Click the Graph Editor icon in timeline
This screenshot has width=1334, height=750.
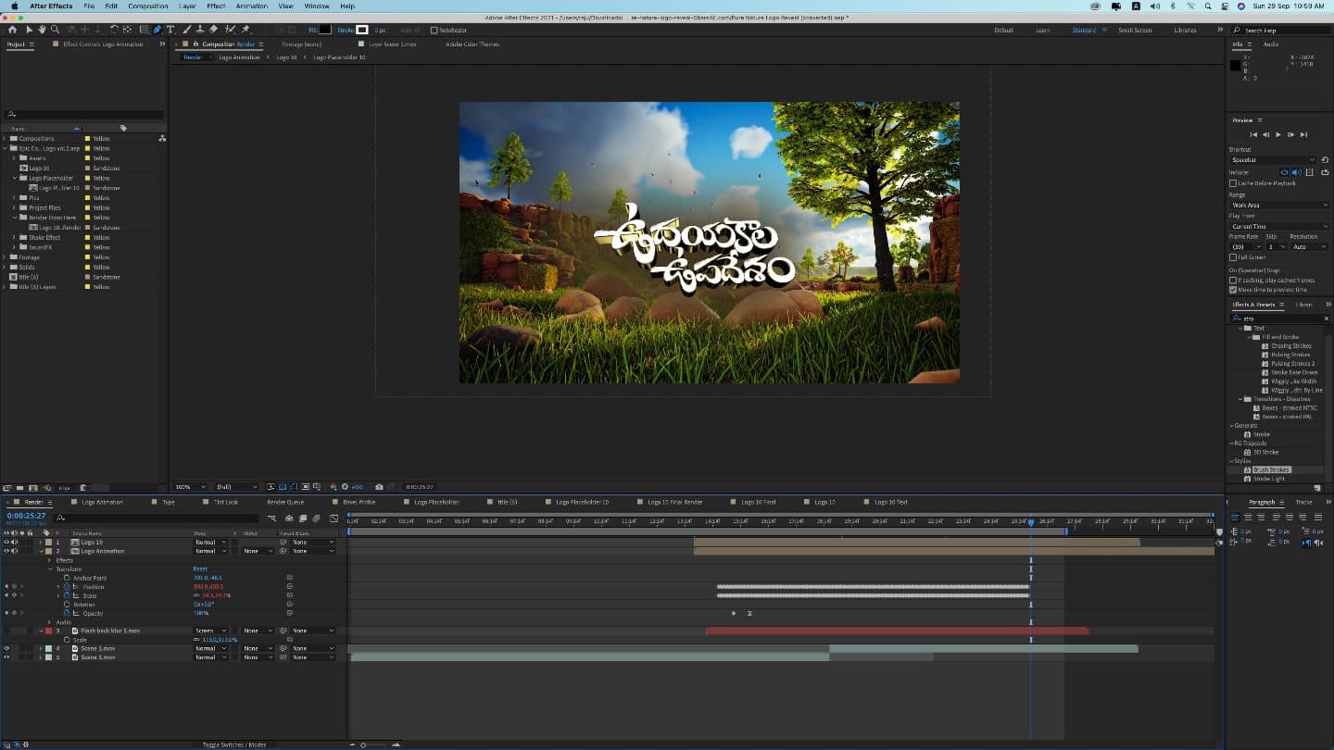[333, 519]
